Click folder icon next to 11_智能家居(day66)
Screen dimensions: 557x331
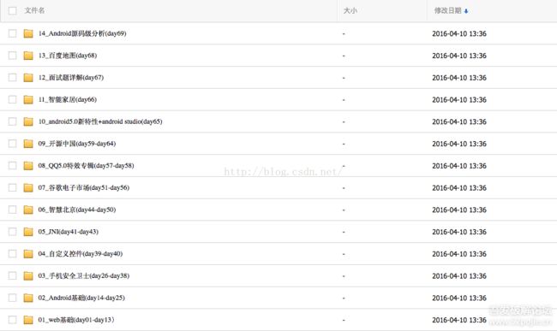pyautogui.click(x=28, y=99)
